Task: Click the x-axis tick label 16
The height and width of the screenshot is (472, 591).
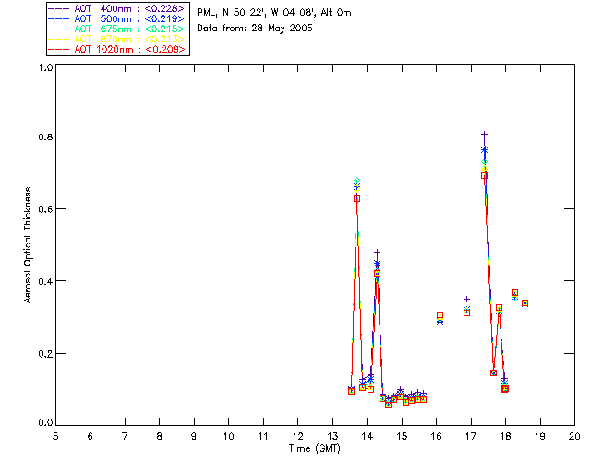Action: pyautogui.click(x=436, y=436)
